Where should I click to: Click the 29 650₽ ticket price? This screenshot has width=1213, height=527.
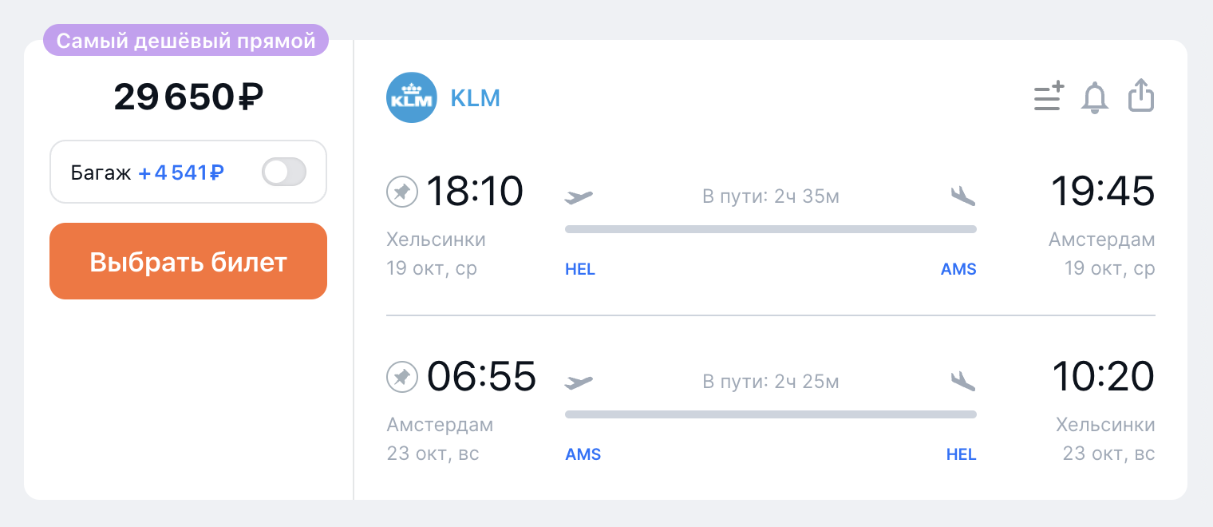point(188,97)
